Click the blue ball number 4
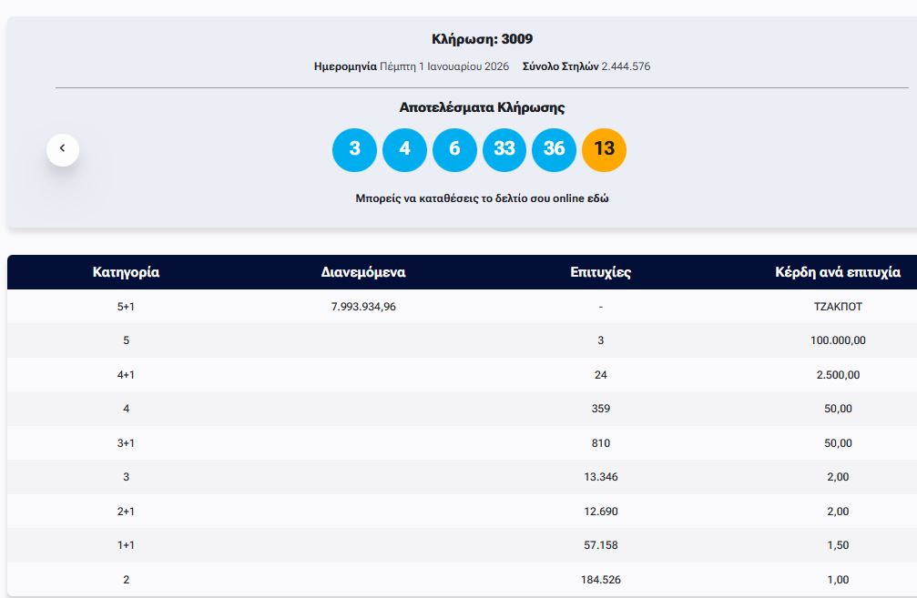The width and height of the screenshot is (917, 598). 404,149
